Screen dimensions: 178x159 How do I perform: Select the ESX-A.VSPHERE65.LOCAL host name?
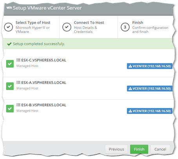[x=44, y=83]
